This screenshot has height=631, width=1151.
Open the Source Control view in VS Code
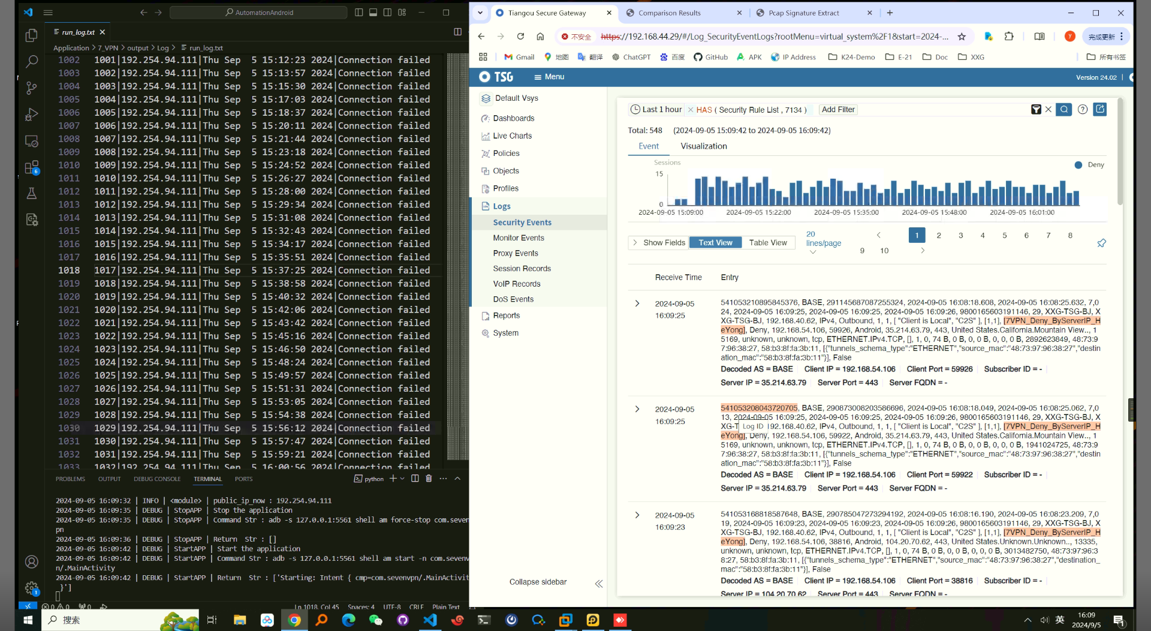32,88
